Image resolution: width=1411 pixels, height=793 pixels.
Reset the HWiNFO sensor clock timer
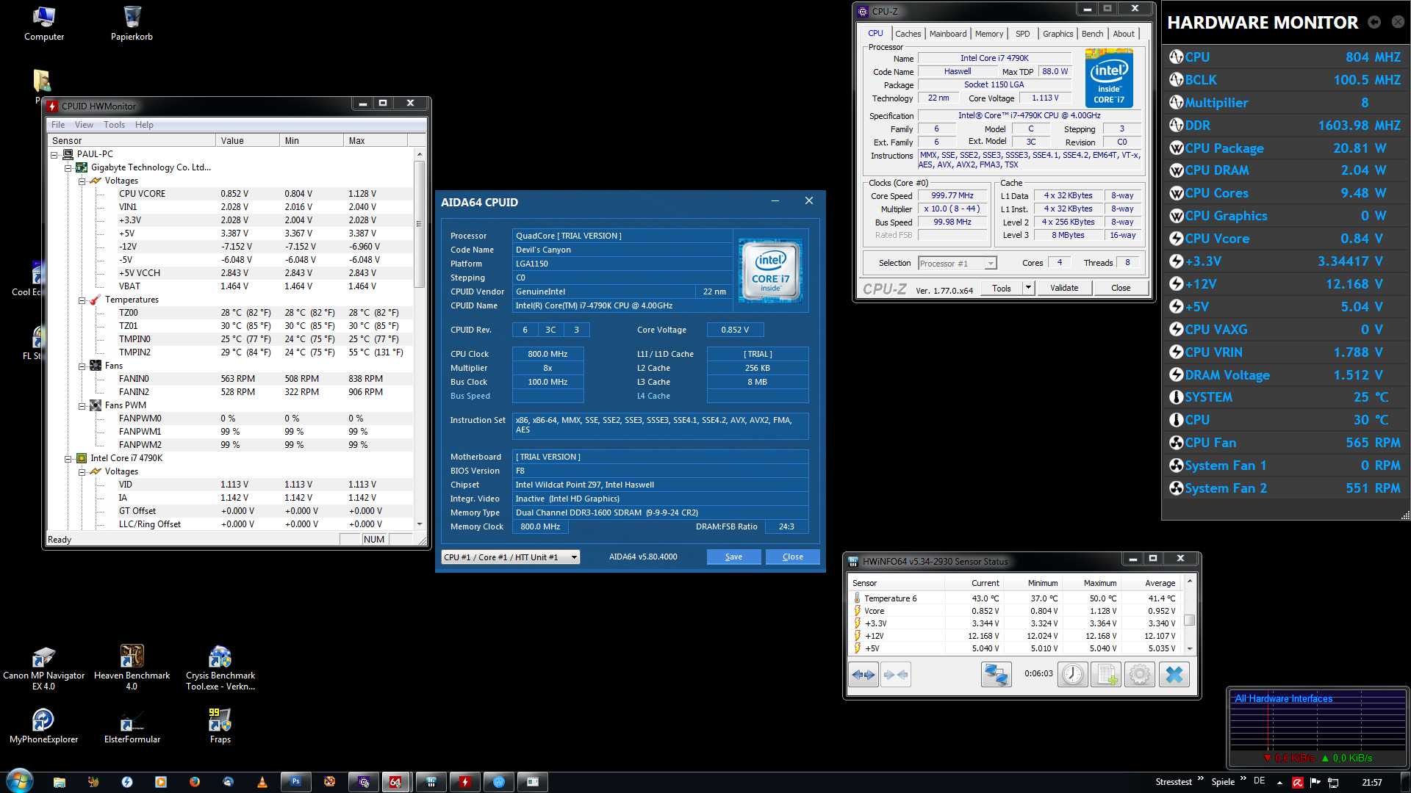[1072, 674]
